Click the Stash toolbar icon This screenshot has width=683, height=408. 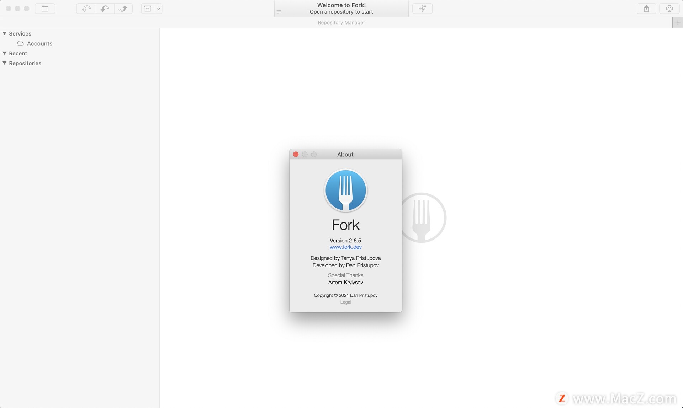click(148, 9)
